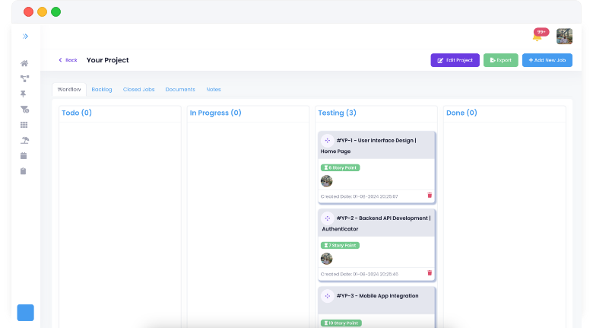This screenshot has width=593, height=331.
Task: Switch to the Closed Jobs tab
Action: [138, 90]
